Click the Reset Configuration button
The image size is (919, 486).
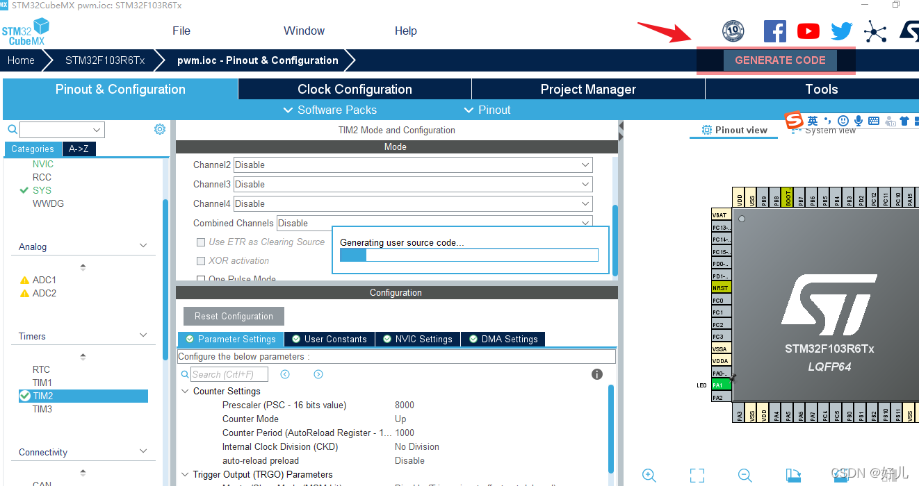[234, 316]
